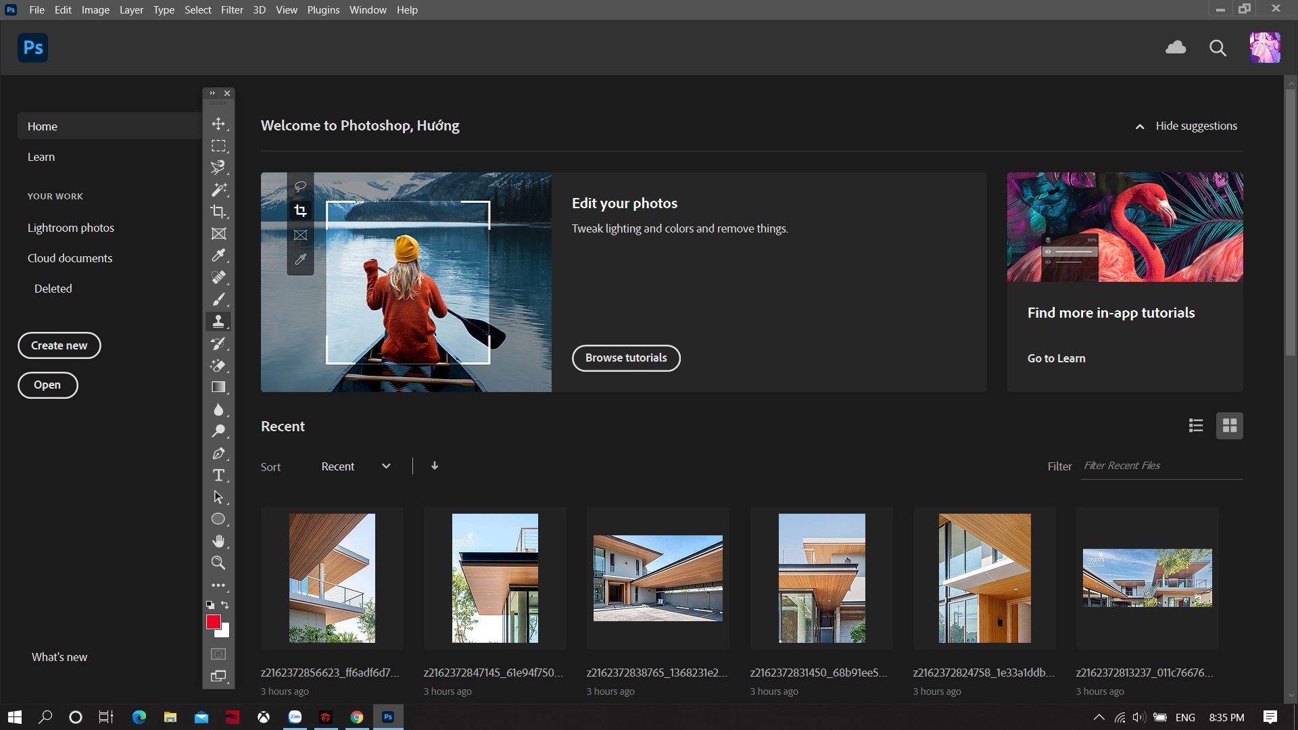
Task: Select the Eyedropper tool
Action: point(218,255)
